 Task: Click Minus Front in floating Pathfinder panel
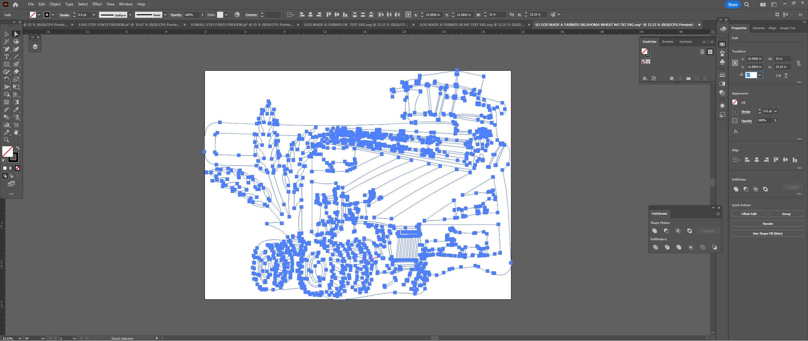666,231
